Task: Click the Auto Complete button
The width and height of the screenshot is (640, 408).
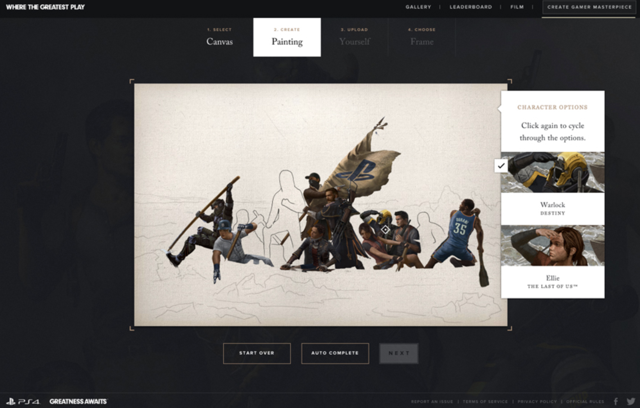Action: pyautogui.click(x=335, y=353)
